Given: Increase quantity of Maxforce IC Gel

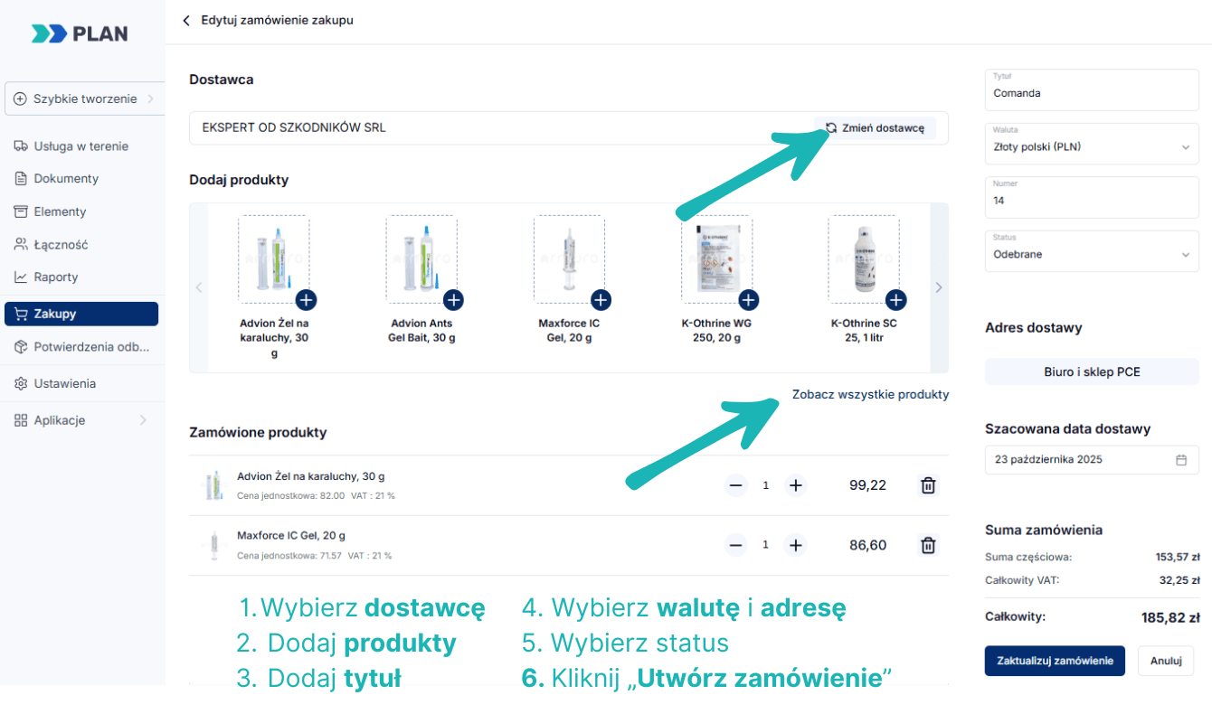Looking at the screenshot, I should pos(795,545).
